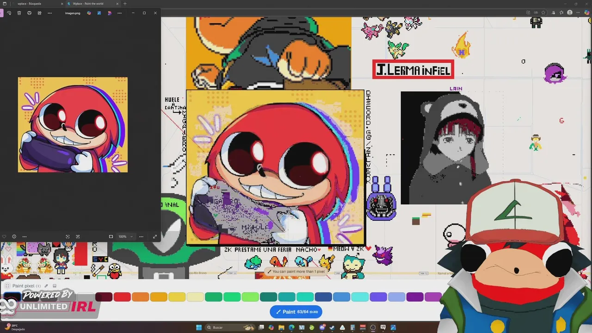
Task: Open File Explorer from the taskbar
Action: [281, 327]
